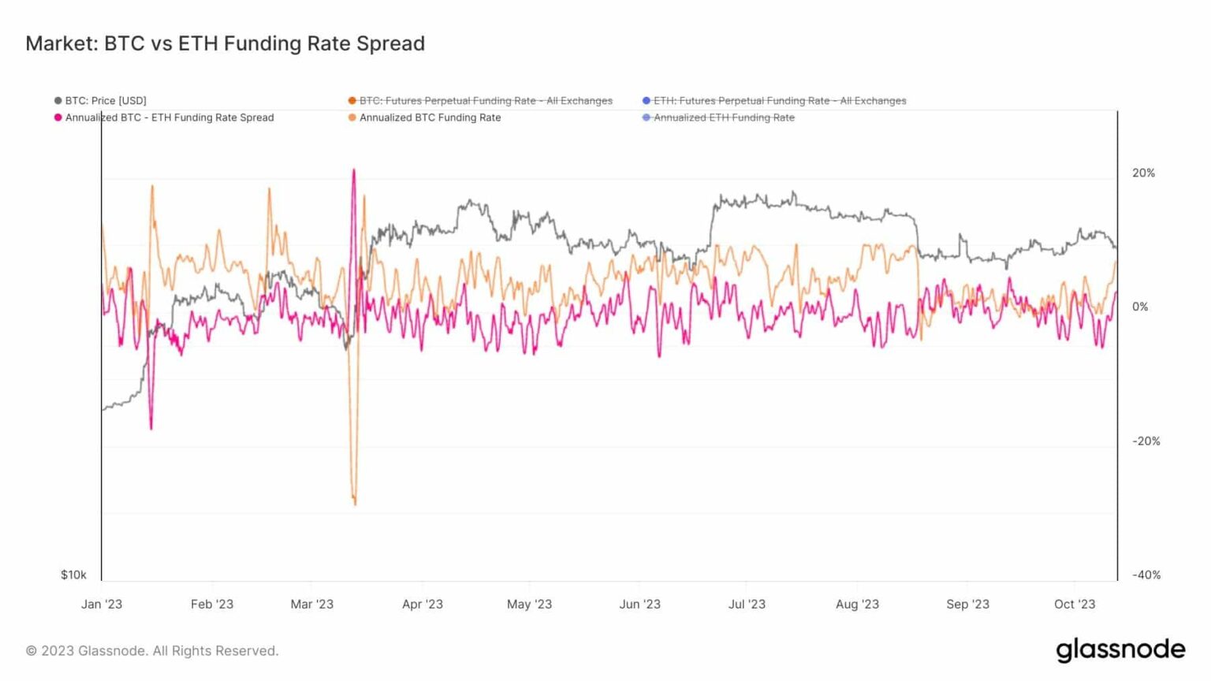Click the Mar '23 x-axis label
This screenshot has height=681, width=1211.
pyautogui.click(x=312, y=605)
